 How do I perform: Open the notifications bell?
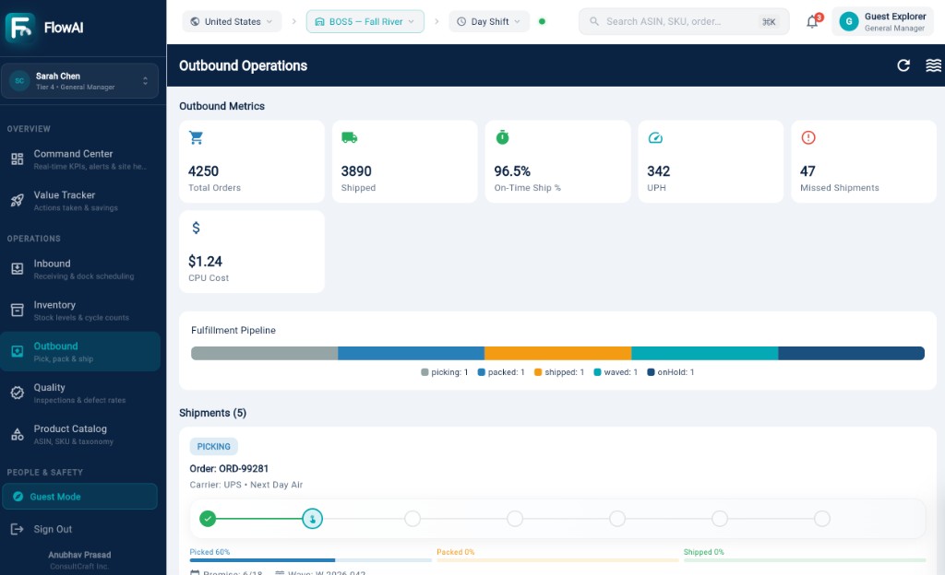(812, 21)
